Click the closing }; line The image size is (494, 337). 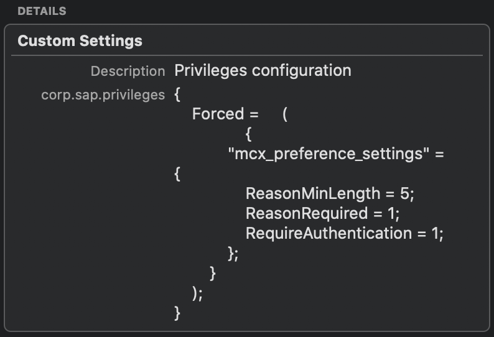click(233, 254)
